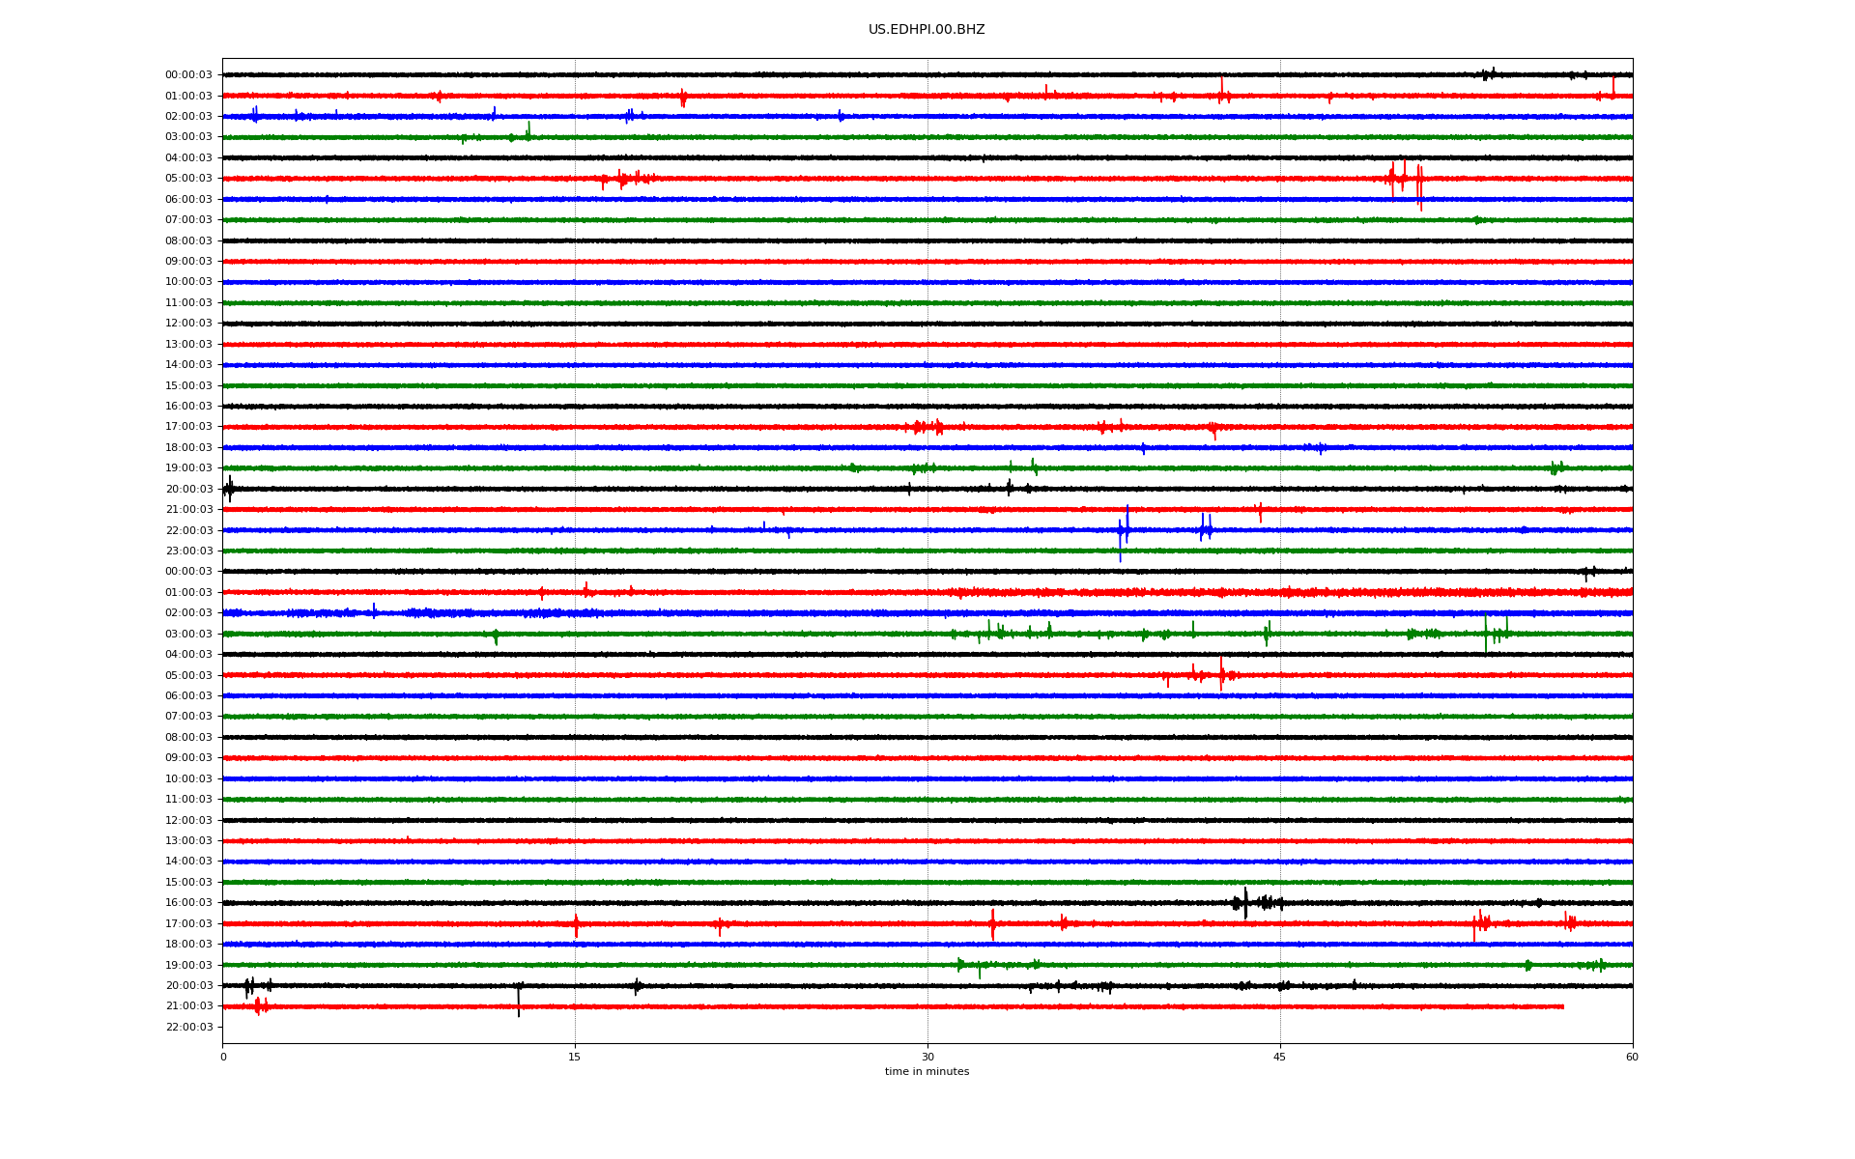Click the 01:00:03 label below the topmost row

click(x=188, y=97)
